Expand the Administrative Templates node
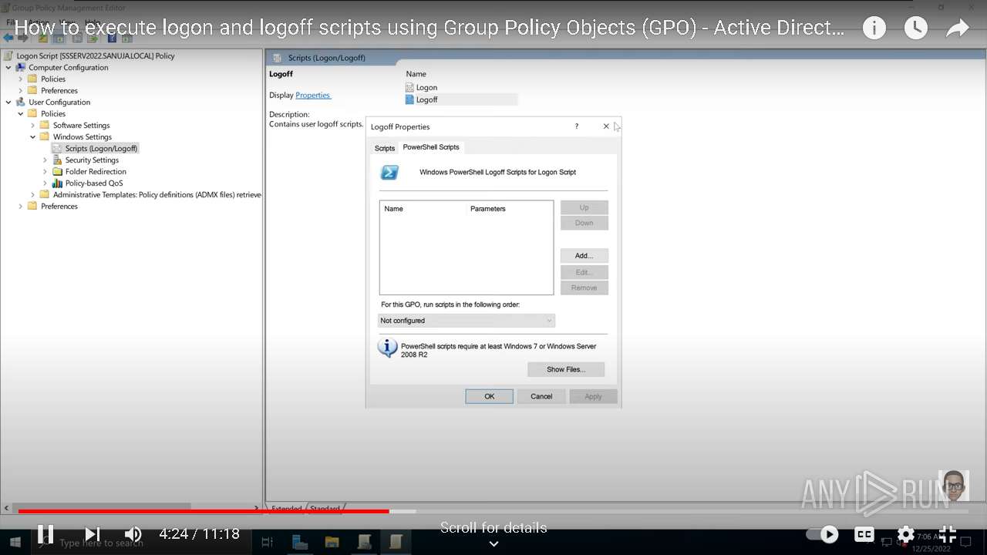Screen dimensions: 987x555 coord(33,194)
